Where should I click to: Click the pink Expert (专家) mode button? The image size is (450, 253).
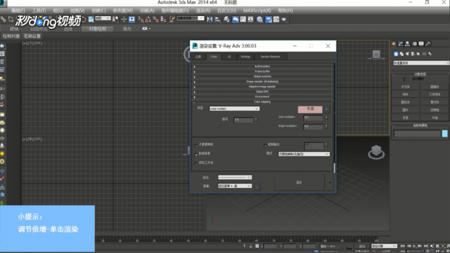(x=310, y=109)
